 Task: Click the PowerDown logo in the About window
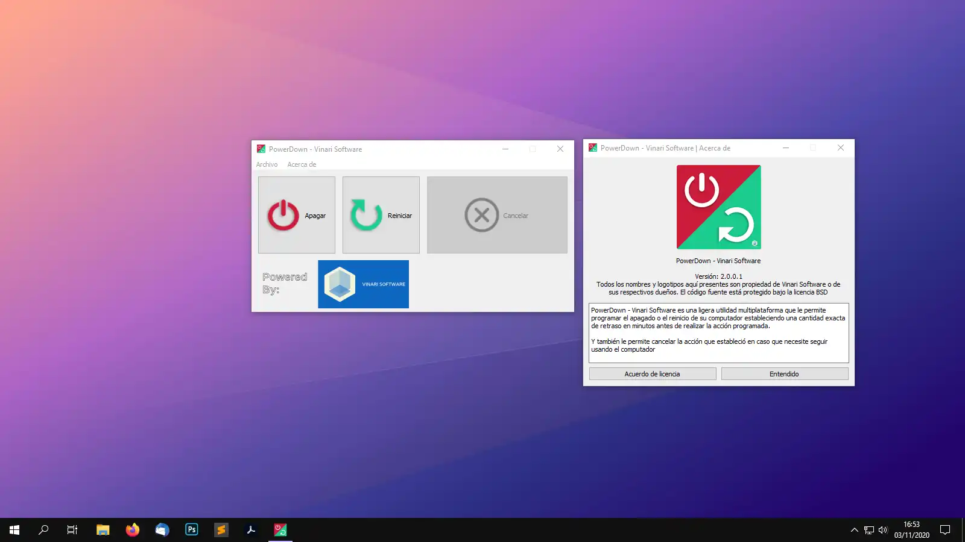[719, 207]
